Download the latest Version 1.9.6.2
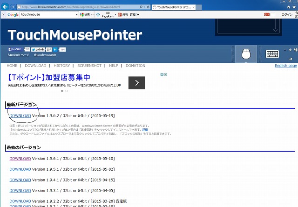This screenshot has height=207, width=298. tap(20, 116)
